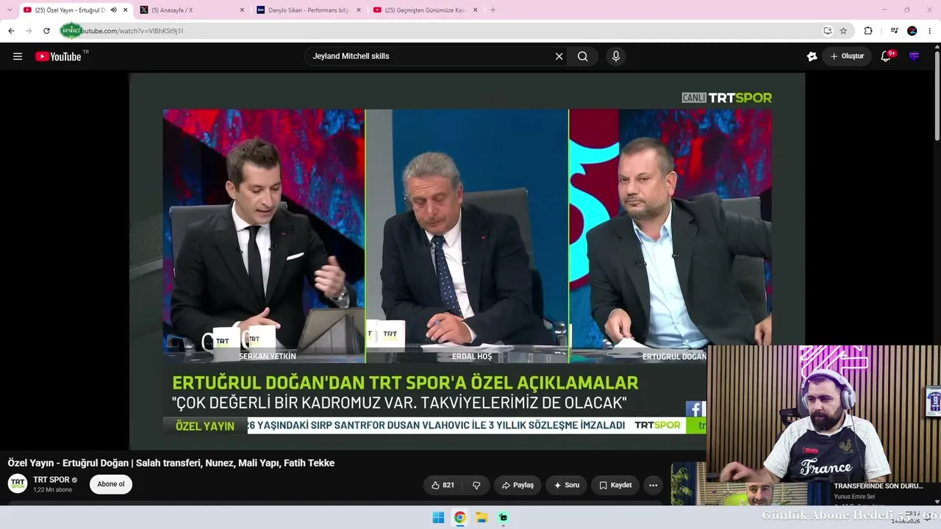Go back with the browser back arrow

[x=11, y=31]
